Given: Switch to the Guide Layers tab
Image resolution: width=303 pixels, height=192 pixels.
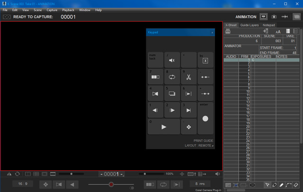Looking at the screenshot, I should (249, 25).
